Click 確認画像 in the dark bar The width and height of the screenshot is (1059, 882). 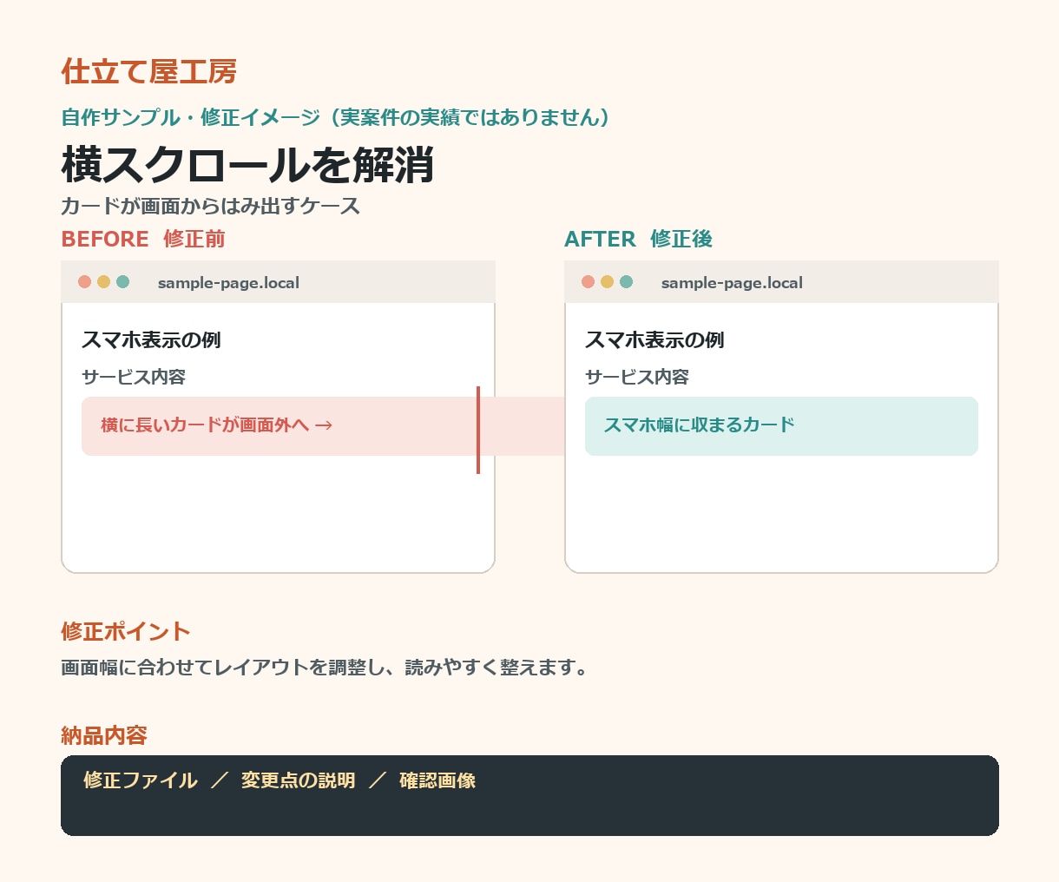click(x=437, y=780)
